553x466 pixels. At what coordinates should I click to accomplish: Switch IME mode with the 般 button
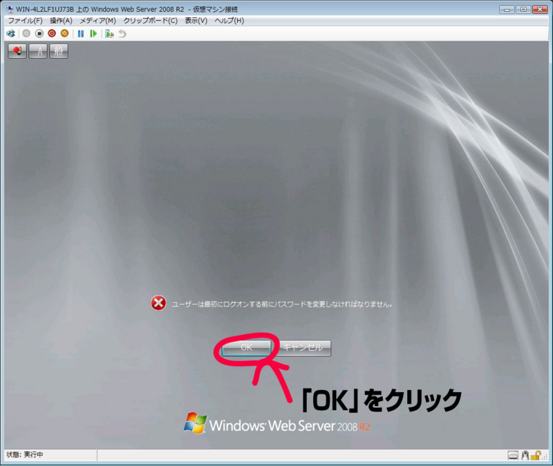(x=58, y=50)
